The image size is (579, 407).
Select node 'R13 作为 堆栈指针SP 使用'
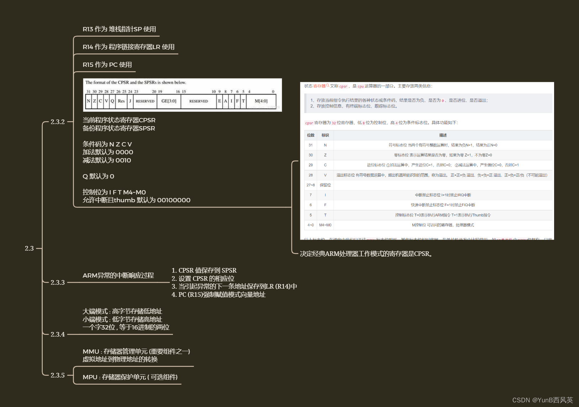pyautogui.click(x=119, y=29)
